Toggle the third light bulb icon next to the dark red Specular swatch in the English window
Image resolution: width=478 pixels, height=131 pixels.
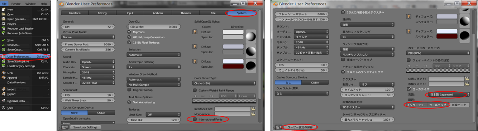[195, 61]
